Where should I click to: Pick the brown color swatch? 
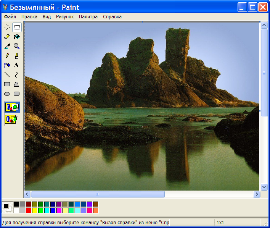pyautogui.click(x=96, y=204)
